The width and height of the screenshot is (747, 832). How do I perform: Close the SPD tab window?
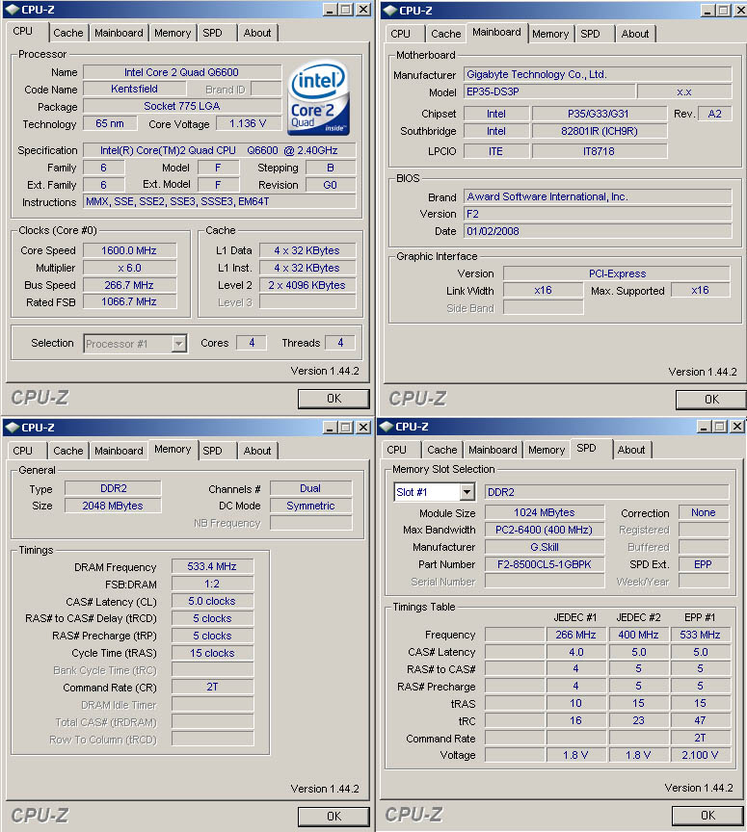point(737,427)
